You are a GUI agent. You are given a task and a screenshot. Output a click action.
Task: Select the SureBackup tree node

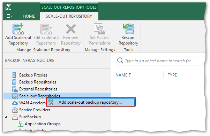30,117
